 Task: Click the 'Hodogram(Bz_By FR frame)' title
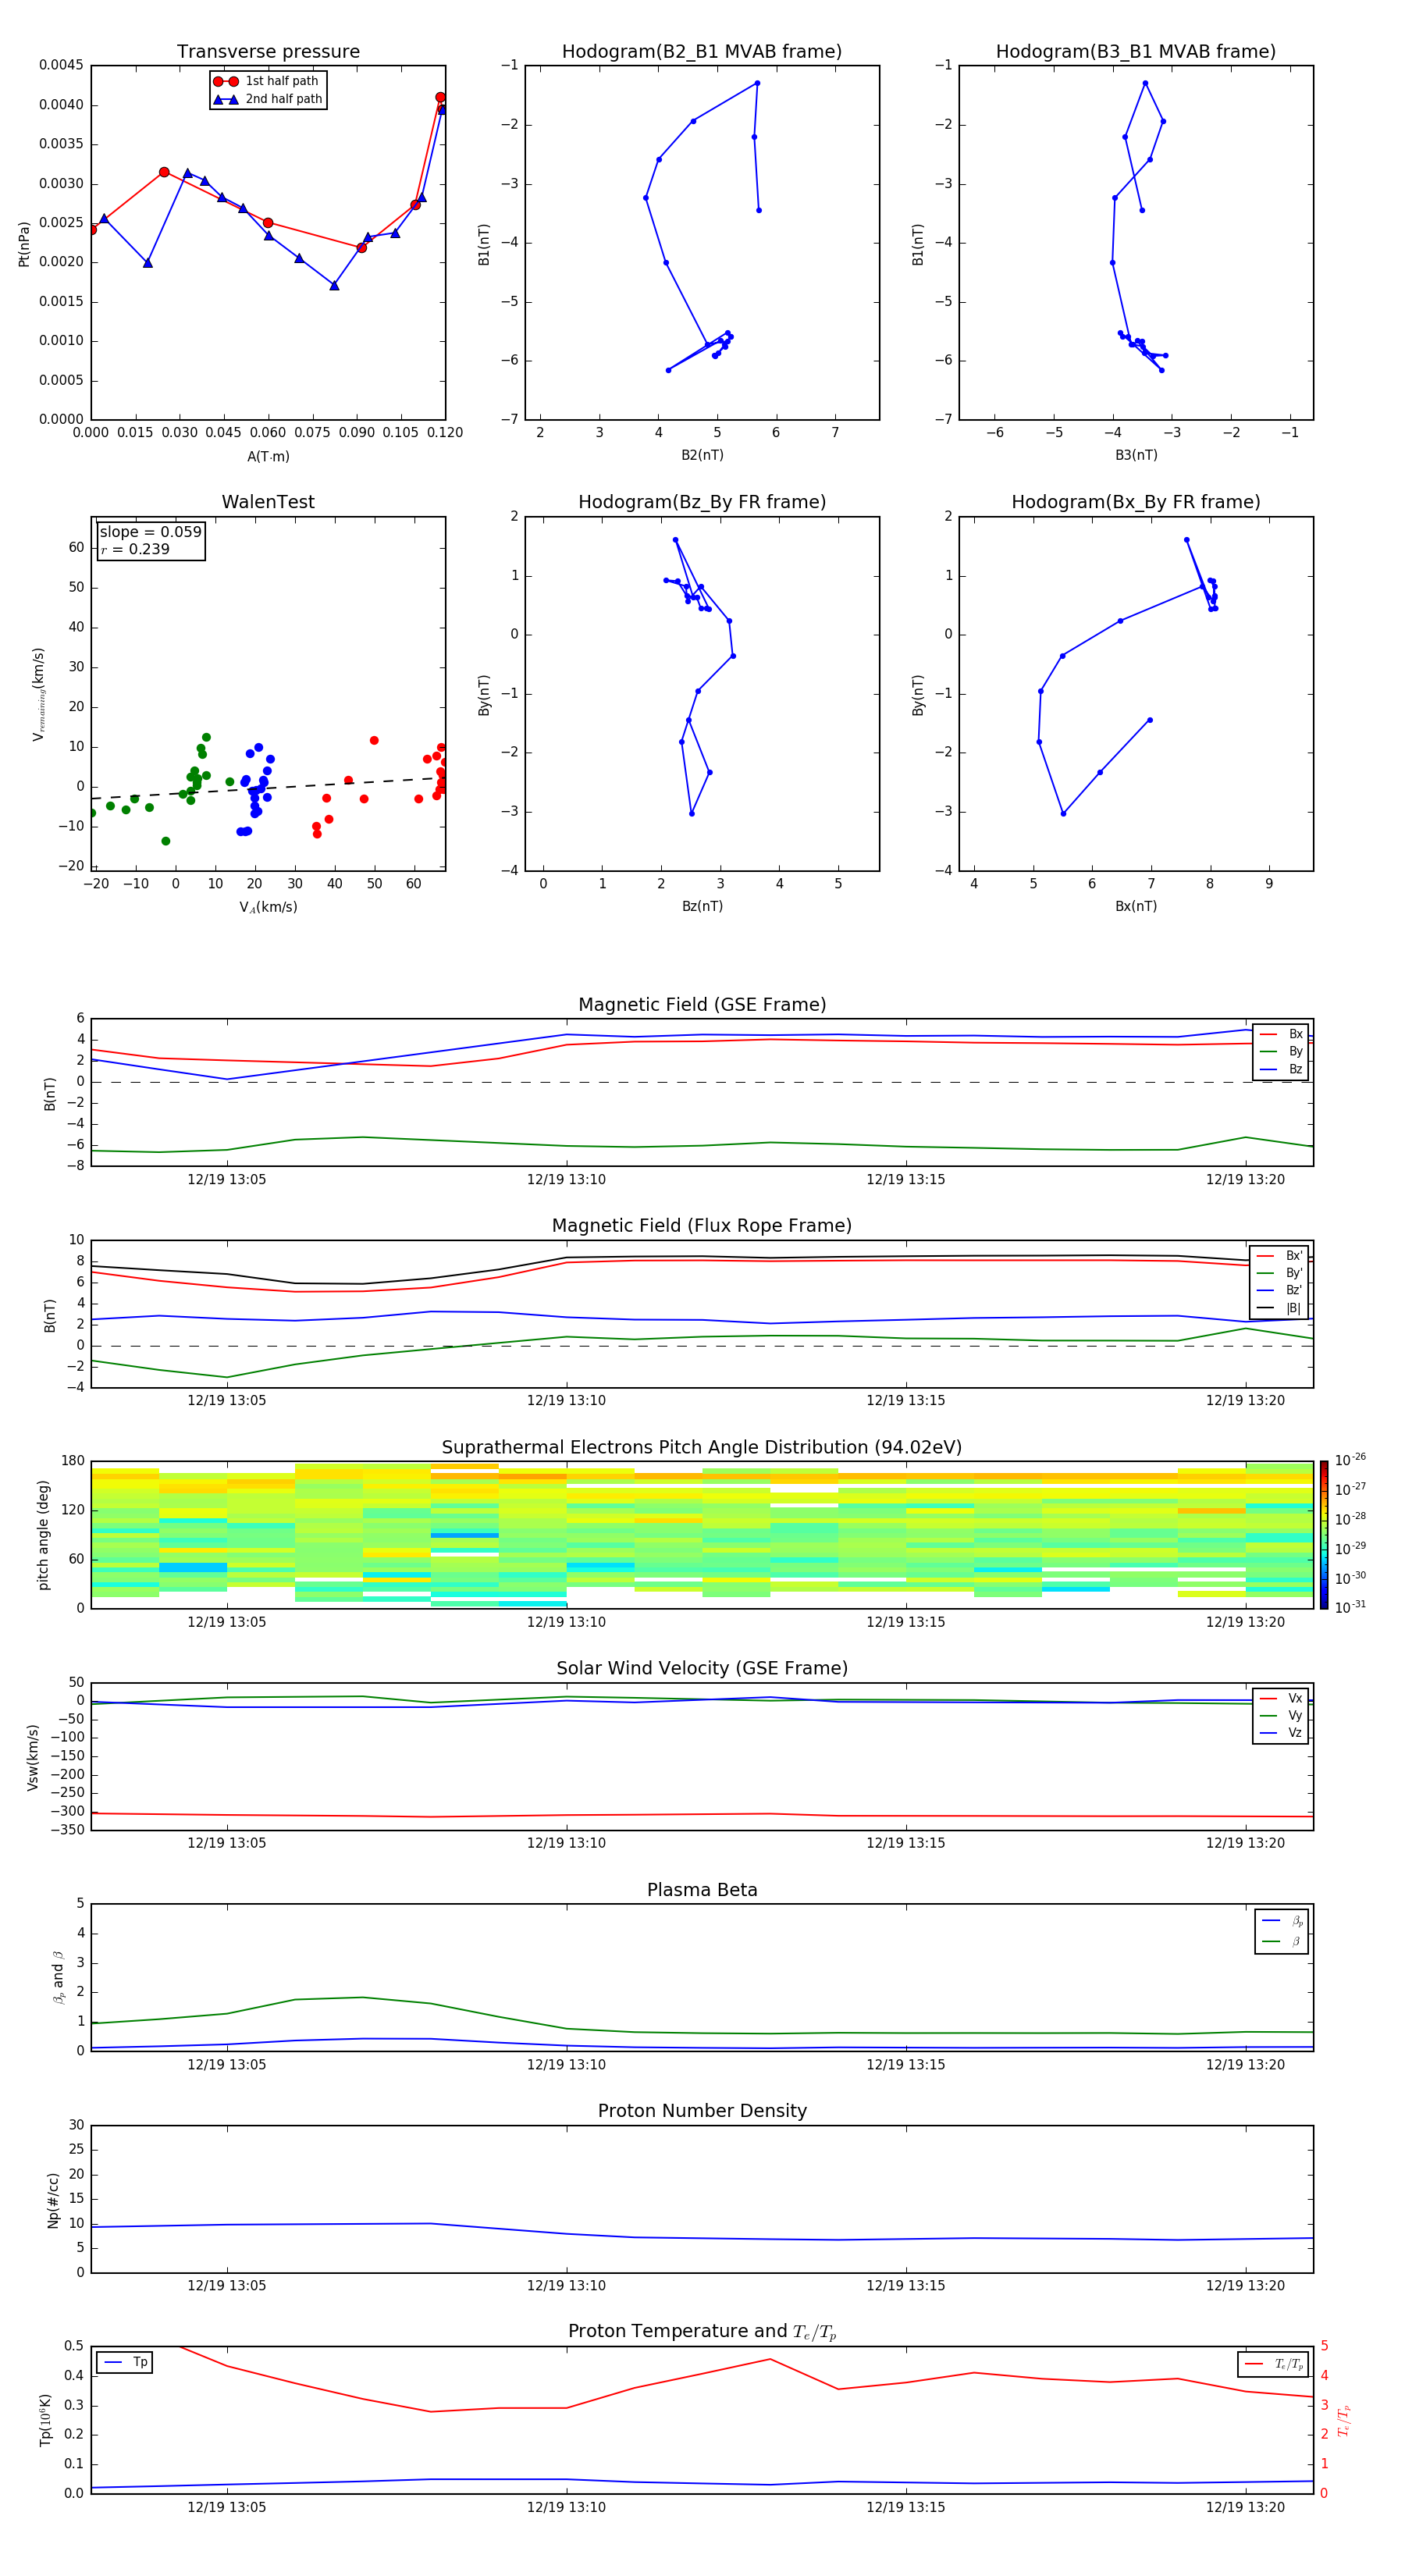[x=702, y=502]
